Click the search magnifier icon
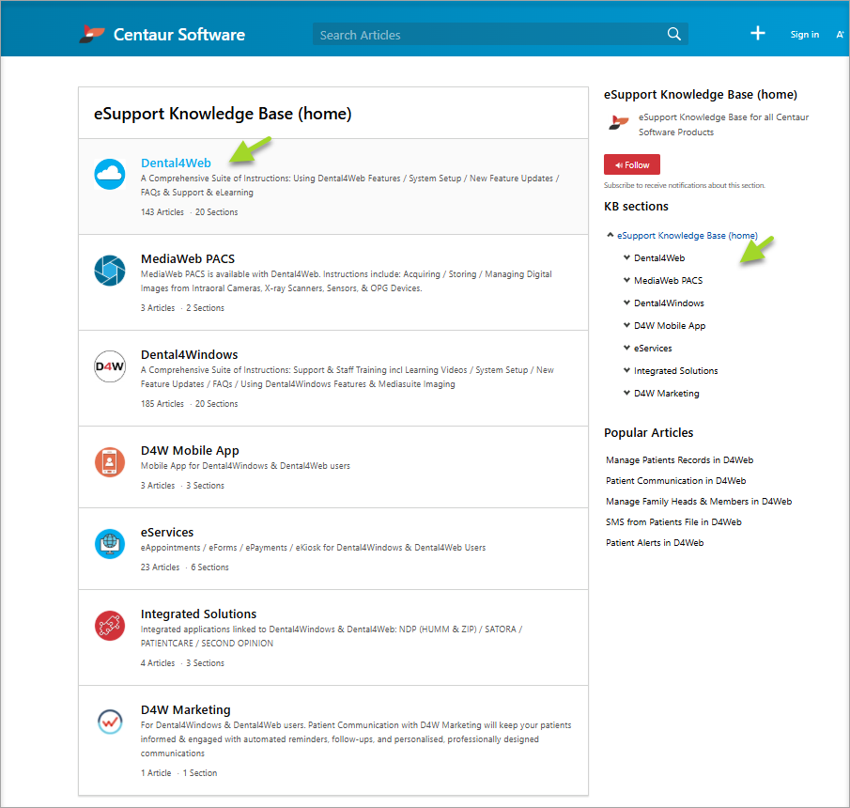This screenshot has height=808, width=850. click(x=673, y=34)
